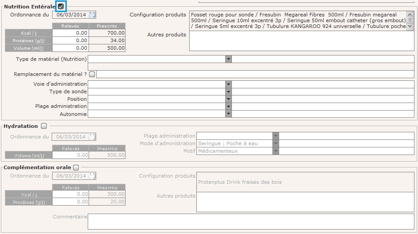Click the Hydratation Volume Relevés cell
Image resolution: width=418 pixels, height=234 pixels.
[71, 155]
